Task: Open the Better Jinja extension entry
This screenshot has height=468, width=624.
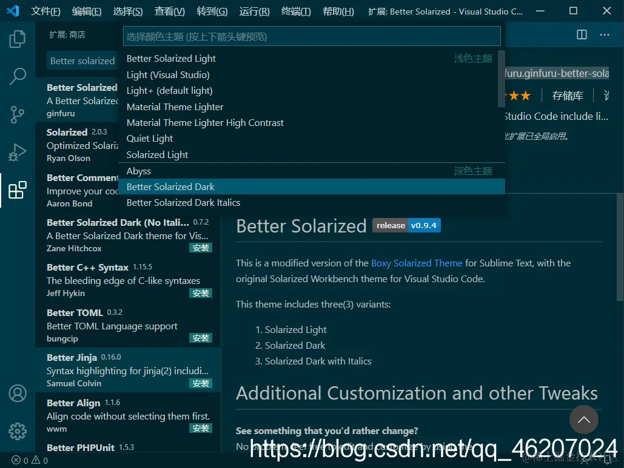Action: [x=128, y=370]
